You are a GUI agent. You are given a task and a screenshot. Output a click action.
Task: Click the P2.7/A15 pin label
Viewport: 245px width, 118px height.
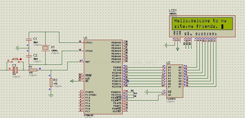pos(117,87)
